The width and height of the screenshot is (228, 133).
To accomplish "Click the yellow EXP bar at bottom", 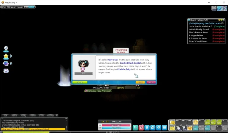I will 26,132.
